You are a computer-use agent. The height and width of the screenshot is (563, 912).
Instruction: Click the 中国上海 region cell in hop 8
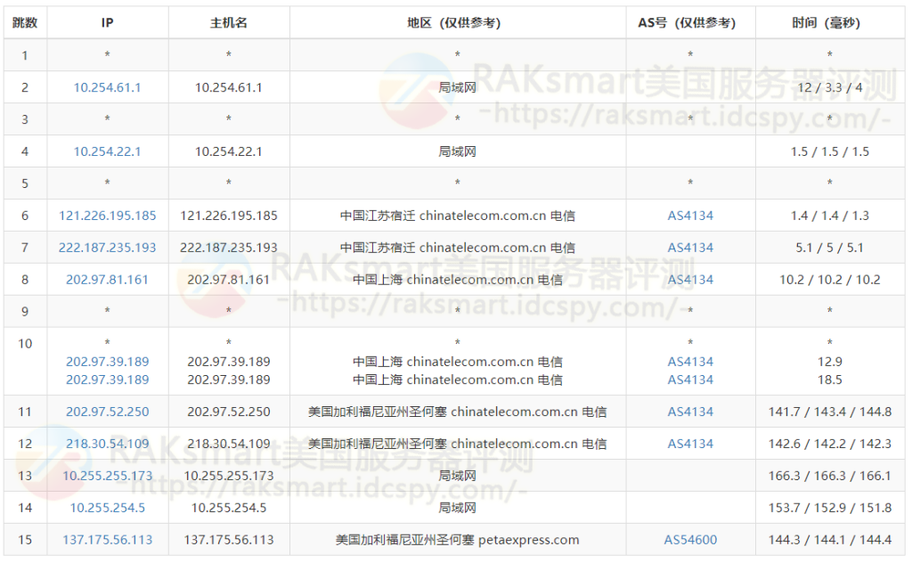tap(457, 279)
